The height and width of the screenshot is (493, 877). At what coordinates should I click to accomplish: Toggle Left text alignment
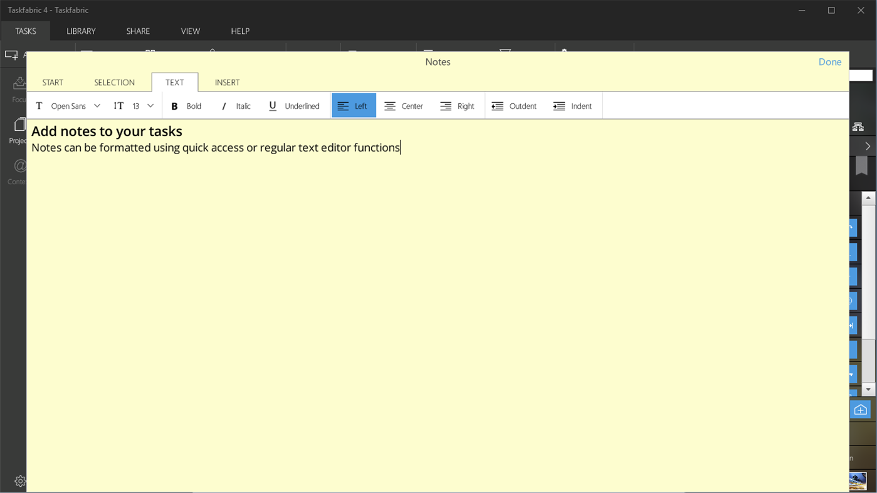click(354, 105)
